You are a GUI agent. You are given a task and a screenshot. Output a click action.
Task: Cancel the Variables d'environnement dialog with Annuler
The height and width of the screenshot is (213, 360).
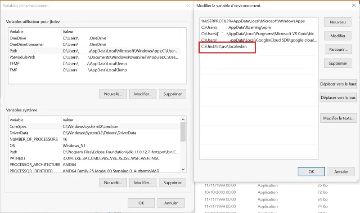[x=171, y=203]
